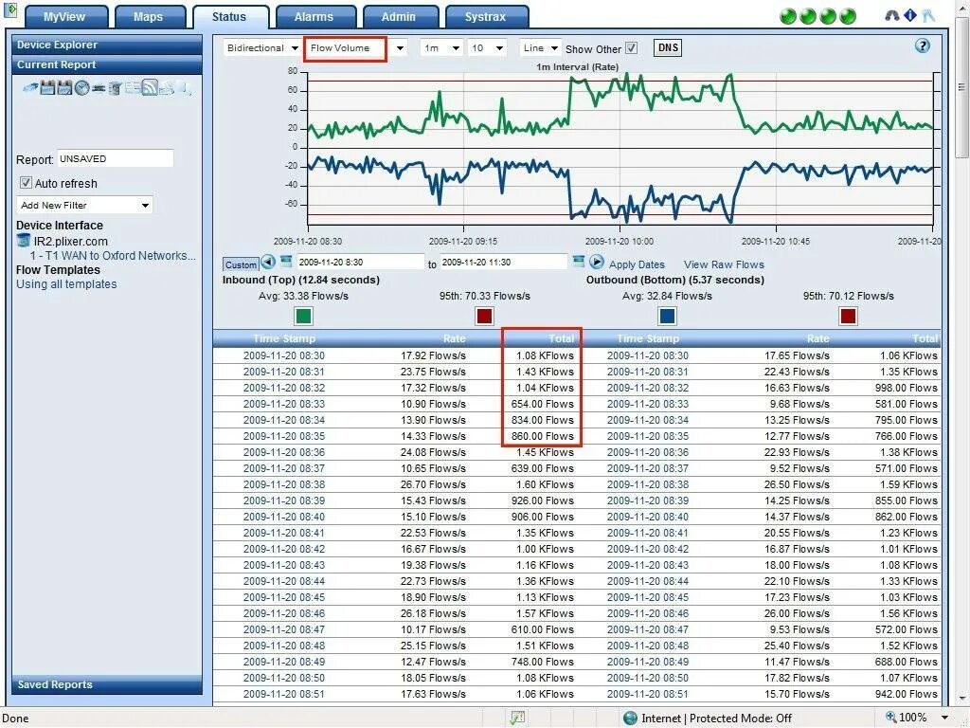Image resolution: width=970 pixels, height=728 pixels.
Task: Click the start date field 2009-11-20 8:30
Action: (360, 263)
